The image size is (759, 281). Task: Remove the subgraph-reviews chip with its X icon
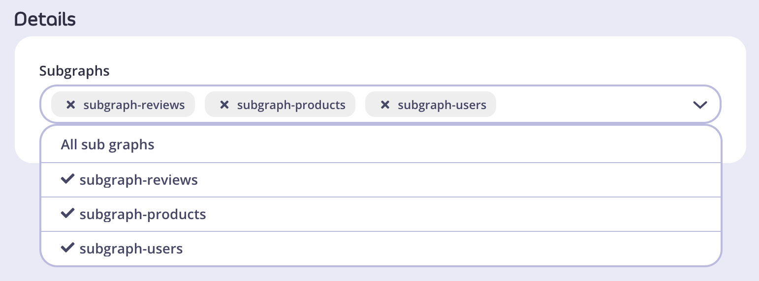70,105
